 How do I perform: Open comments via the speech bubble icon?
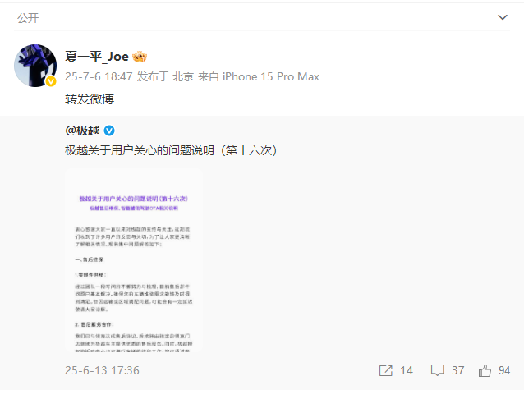438,370
